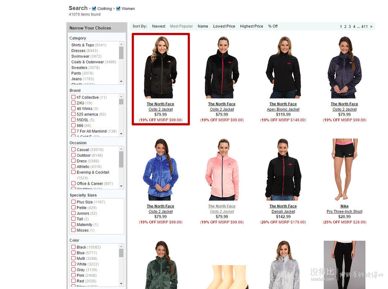Click Category list scroll-up arrow
388x289 pixels.
pos(121,44)
